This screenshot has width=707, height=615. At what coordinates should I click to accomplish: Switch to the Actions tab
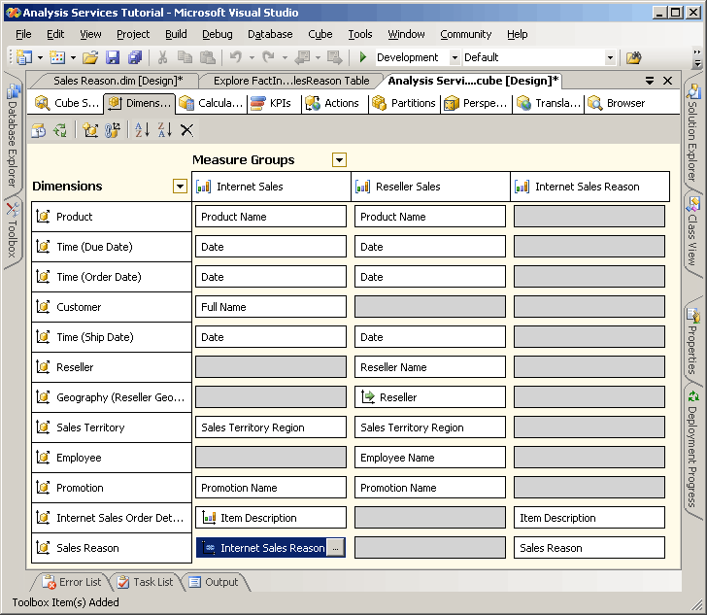click(x=333, y=103)
